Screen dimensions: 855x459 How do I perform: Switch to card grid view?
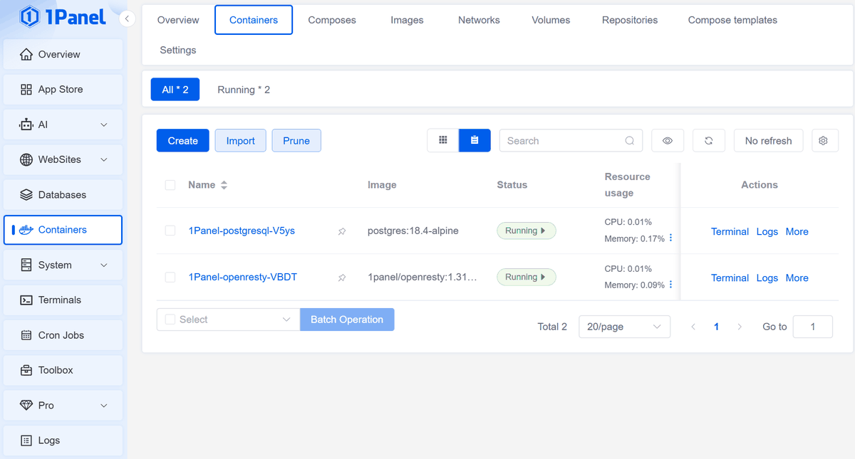(x=443, y=141)
